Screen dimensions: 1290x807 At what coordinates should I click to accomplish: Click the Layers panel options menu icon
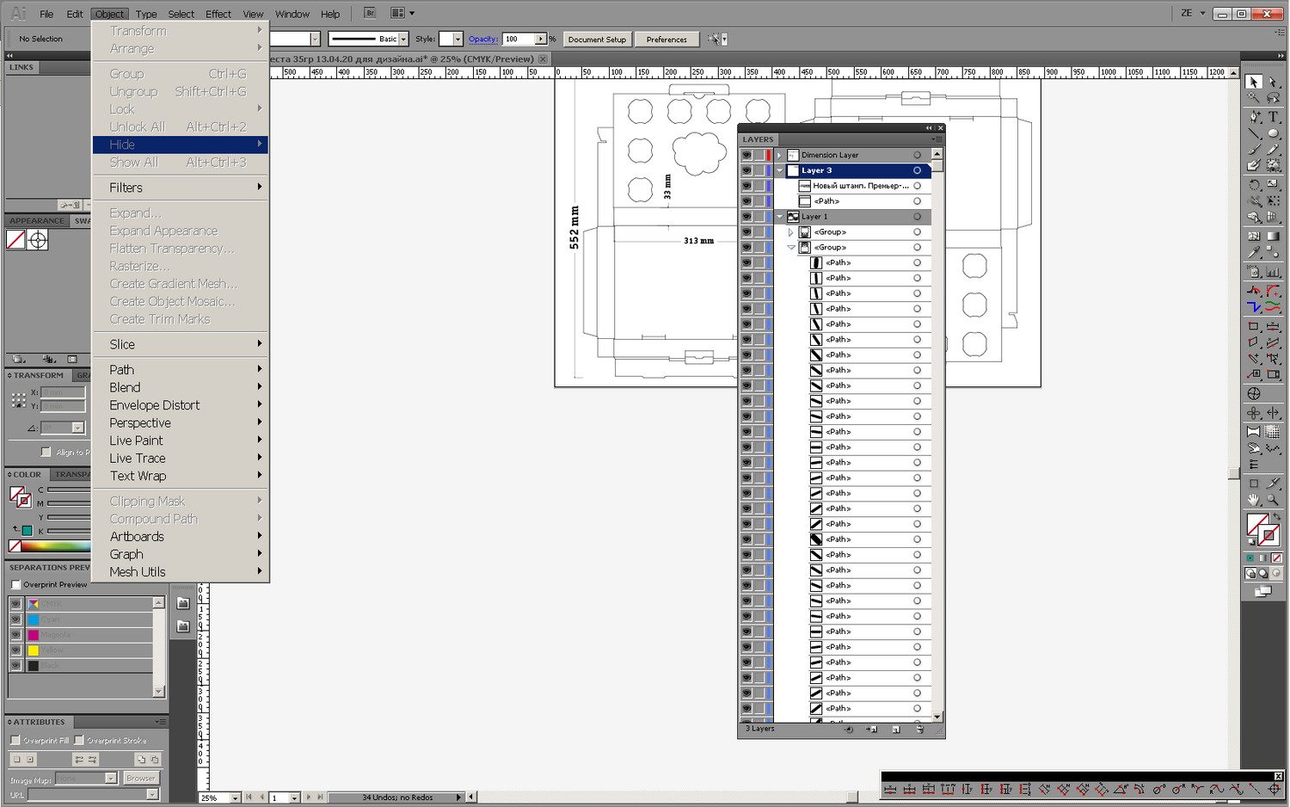click(937, 139)
